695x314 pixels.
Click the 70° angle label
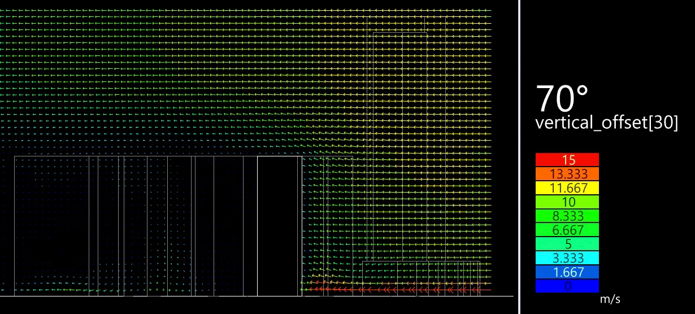click(x=562, y=99)
